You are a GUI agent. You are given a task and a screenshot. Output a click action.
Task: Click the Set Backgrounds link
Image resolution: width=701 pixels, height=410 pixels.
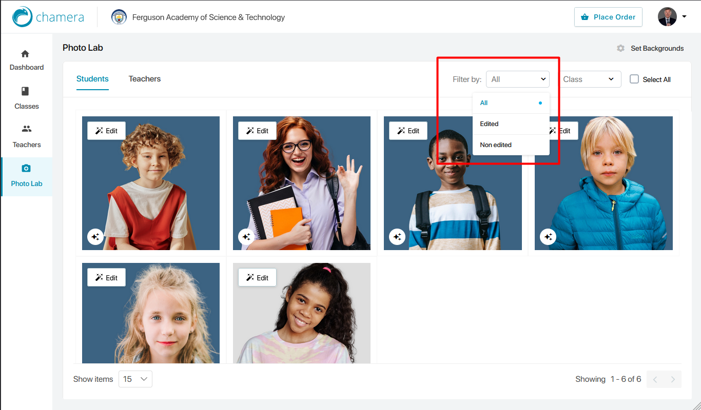[657, 48]
